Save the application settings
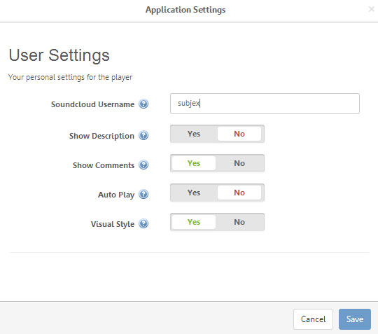378x334 pixels. pyautogui.click(x=355, y=319)
